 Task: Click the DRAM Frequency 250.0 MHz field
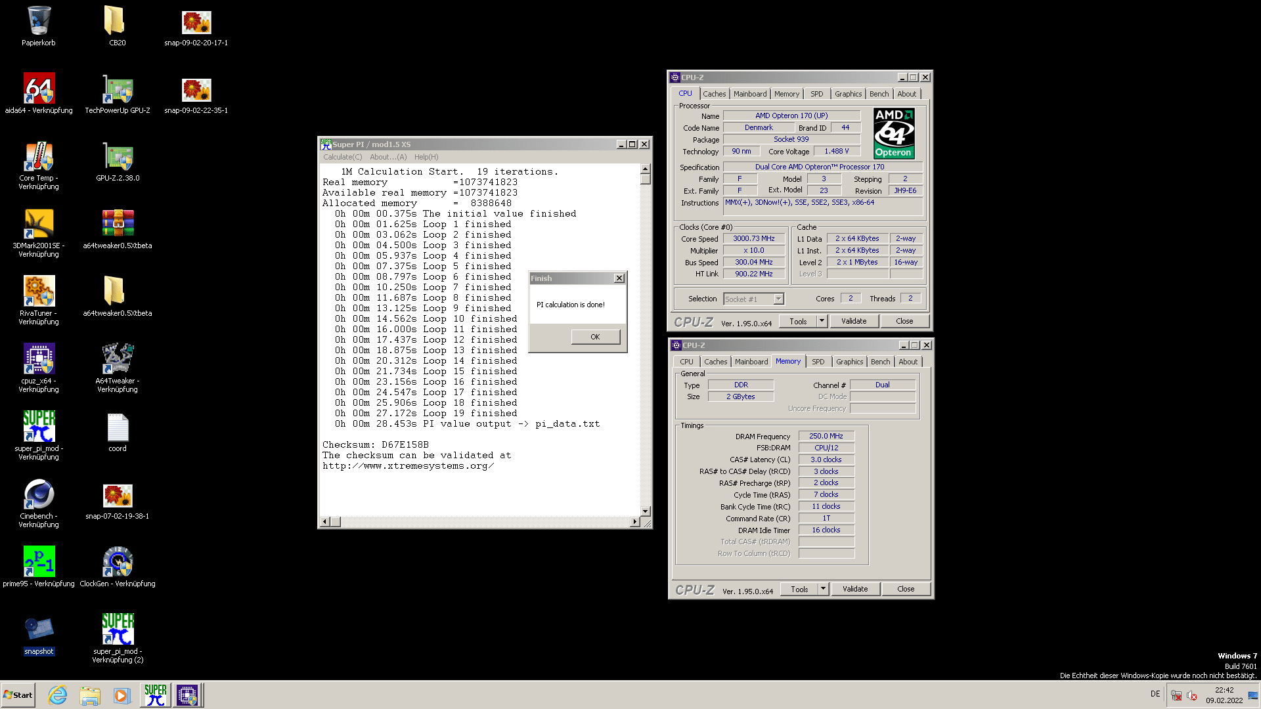pos(826,436)
